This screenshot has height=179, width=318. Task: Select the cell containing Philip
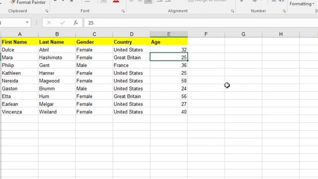click(20, 65)
